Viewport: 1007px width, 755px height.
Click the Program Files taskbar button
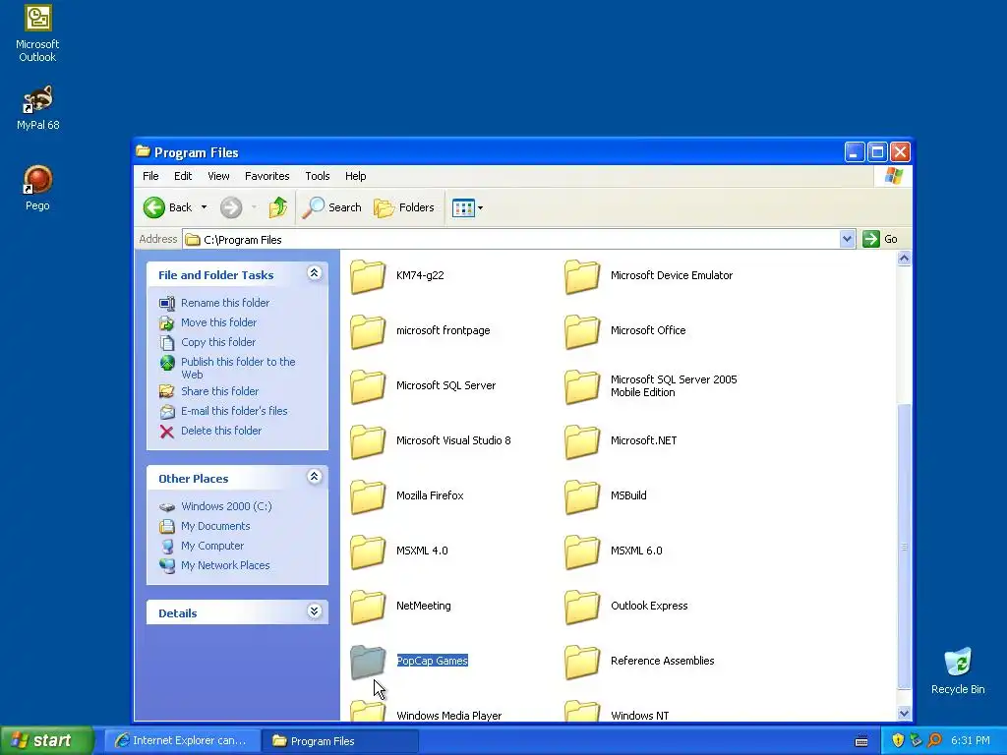point(339,741)
